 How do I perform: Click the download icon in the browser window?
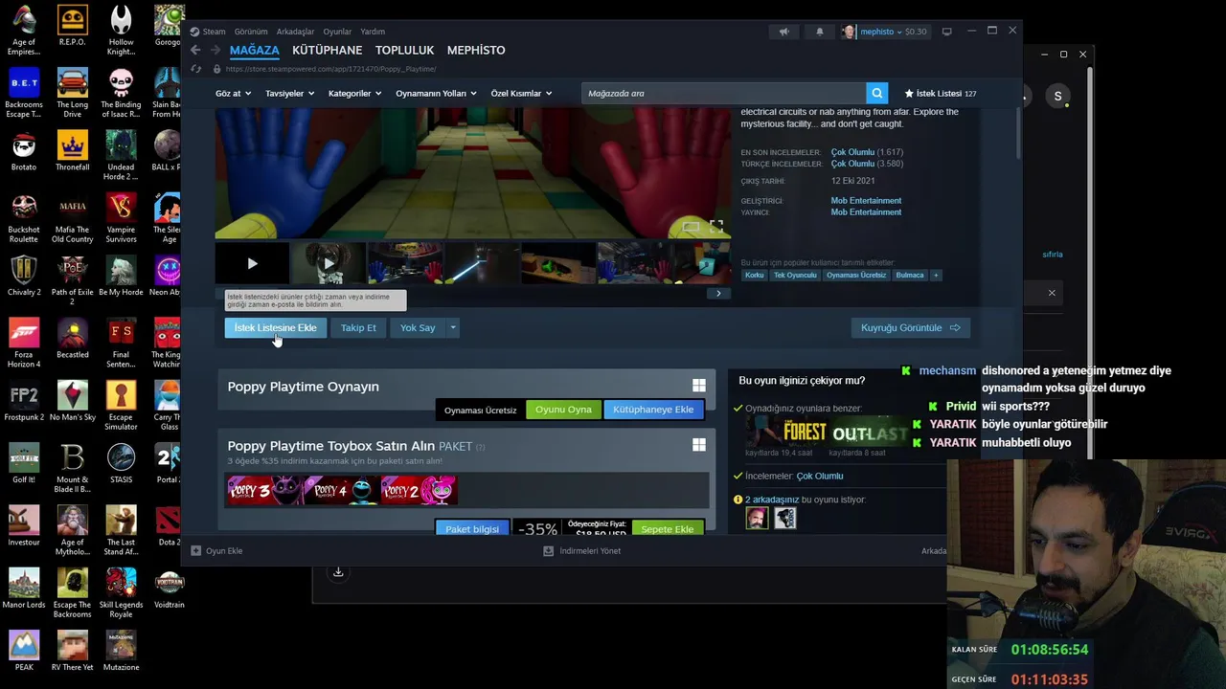point(338,571)
